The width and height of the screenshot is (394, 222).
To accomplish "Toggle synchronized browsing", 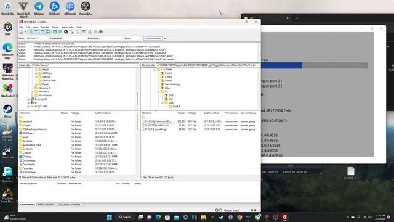I will pyautogui.click(x=95, y=32).
